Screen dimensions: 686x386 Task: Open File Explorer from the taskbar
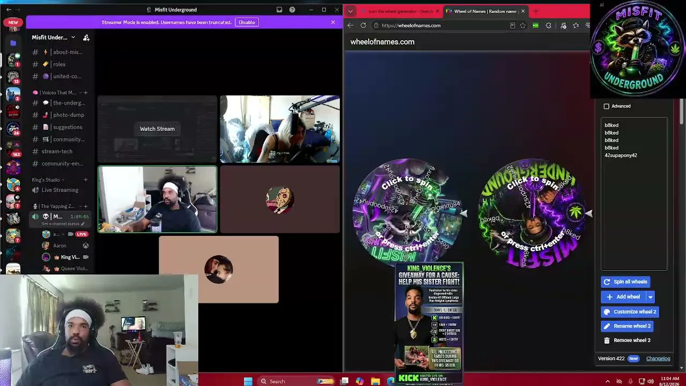(x=376, y=381)
